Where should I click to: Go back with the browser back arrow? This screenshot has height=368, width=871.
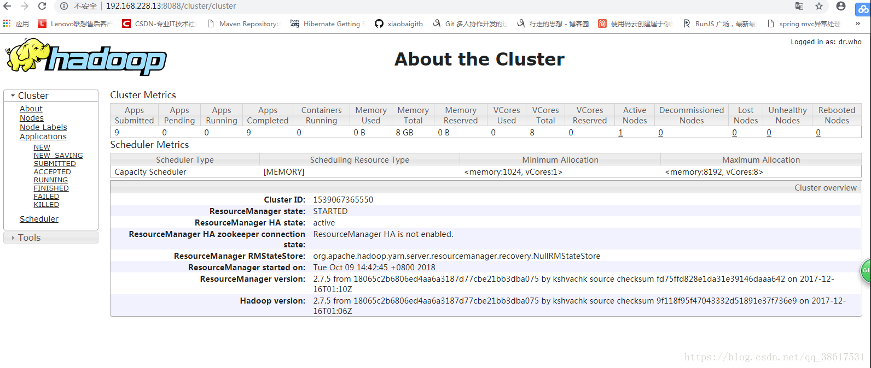(7, 6)
